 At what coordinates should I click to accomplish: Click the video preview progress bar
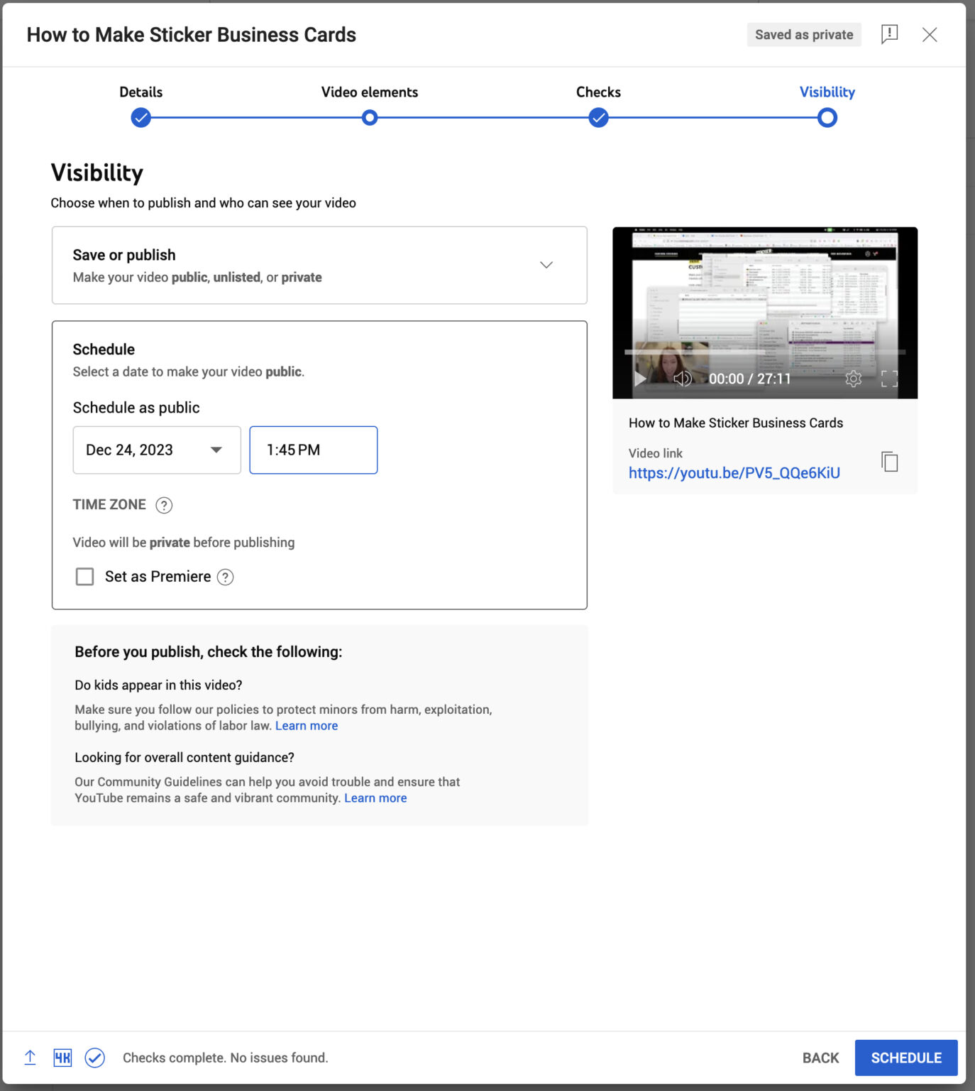pyautogui.click(x=765, y=351)
